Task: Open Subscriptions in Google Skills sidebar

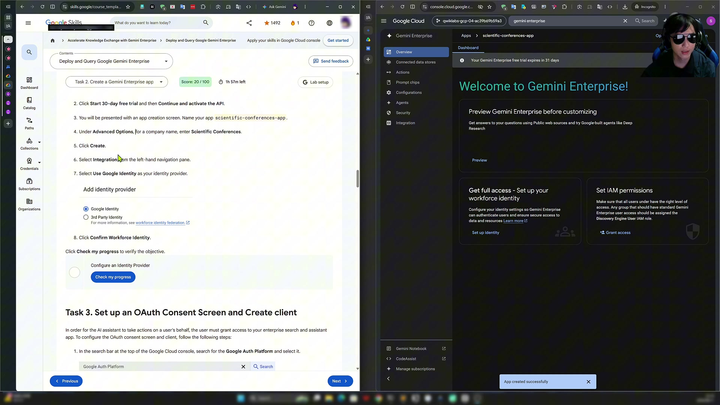Action: click(x=29, y=184)
